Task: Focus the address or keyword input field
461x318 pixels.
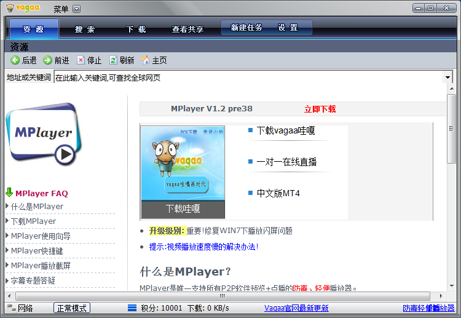Action: coord(248,78)
